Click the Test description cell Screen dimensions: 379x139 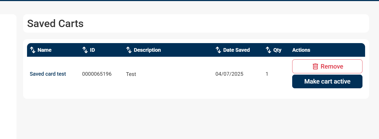point(131,74)
